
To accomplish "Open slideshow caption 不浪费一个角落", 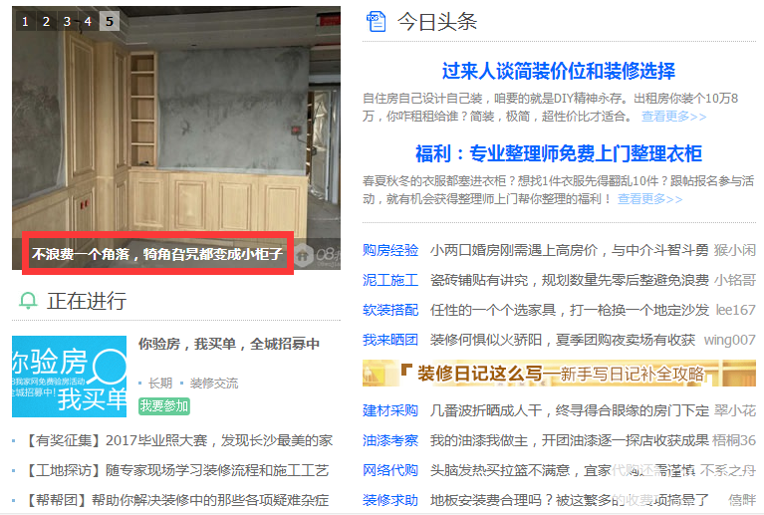I will pyautogui.click(x=157, y=254).
